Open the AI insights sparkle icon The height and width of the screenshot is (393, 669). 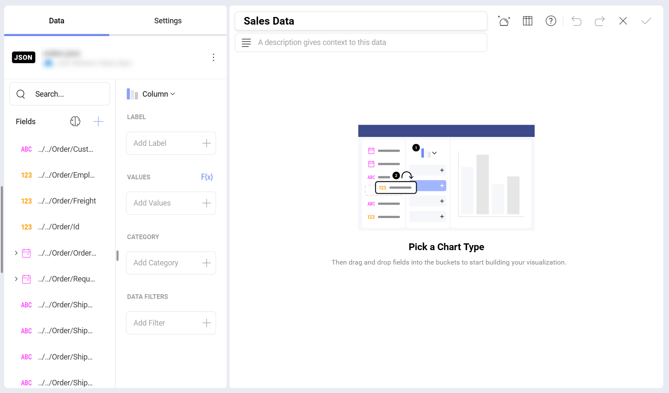tap(504, 21)
